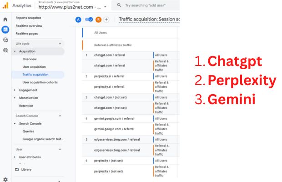Collapse the Search Console section
This screenshot has width=282, height=182.
pos(60,116)
